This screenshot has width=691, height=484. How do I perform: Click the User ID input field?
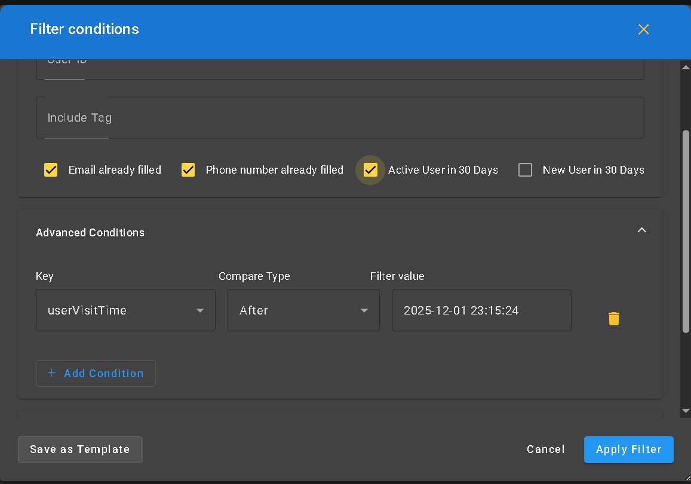tap(339, 69)
